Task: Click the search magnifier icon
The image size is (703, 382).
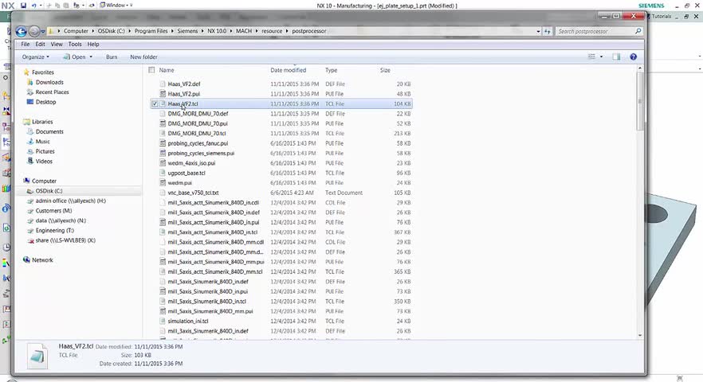Action: click(x=638, y=31)
